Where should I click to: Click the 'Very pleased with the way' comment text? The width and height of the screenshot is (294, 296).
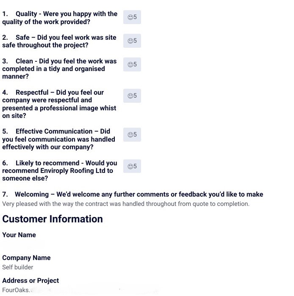(126, 204)
